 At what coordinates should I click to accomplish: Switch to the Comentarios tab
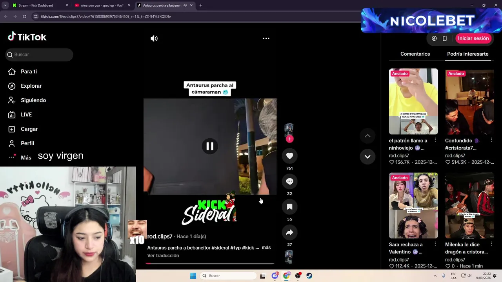415,54
